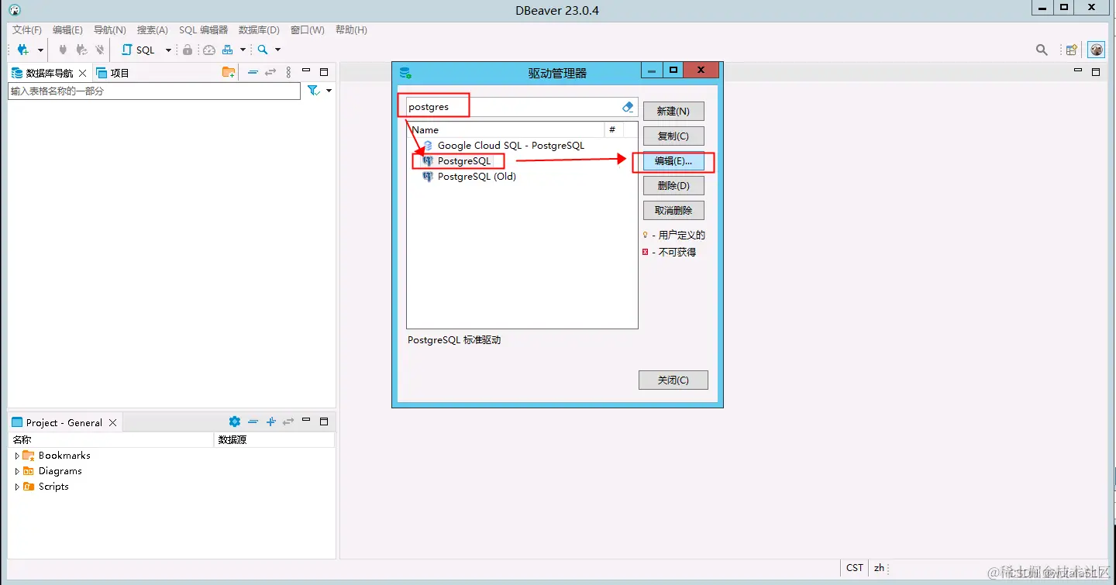Select the PostgreSQL driver row
Screen dimensions: 1116x585
point(464,161)
